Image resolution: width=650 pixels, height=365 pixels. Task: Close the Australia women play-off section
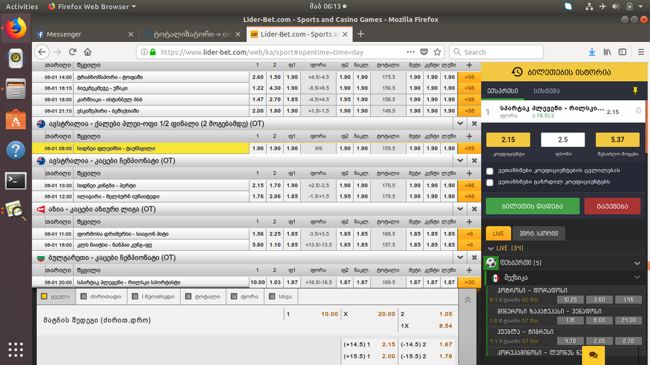click(474, 124)
